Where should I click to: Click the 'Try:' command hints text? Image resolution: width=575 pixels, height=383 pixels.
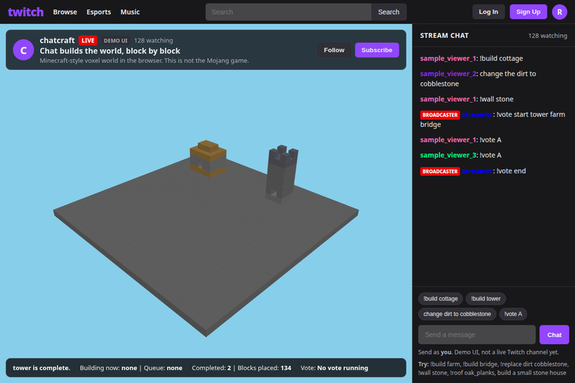coord(494,369)
